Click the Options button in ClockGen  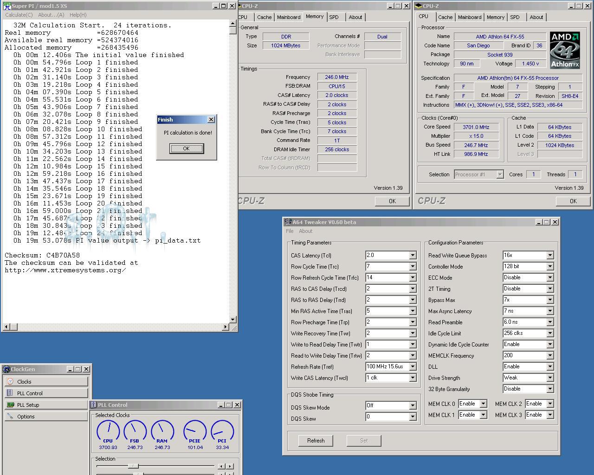click(46, 416)
